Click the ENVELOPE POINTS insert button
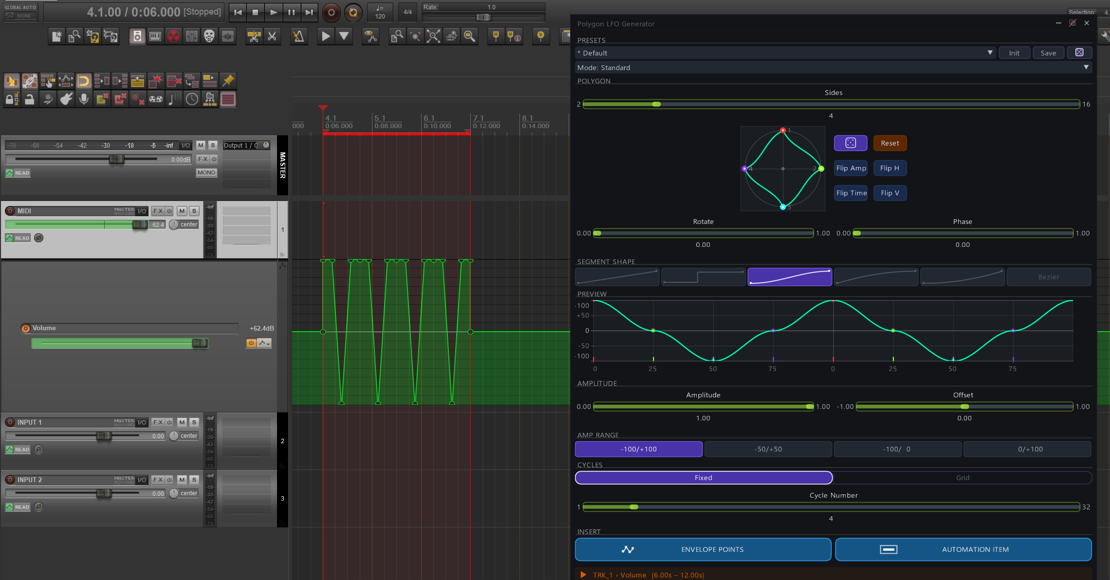1110x580 pixels. (703, 549)
